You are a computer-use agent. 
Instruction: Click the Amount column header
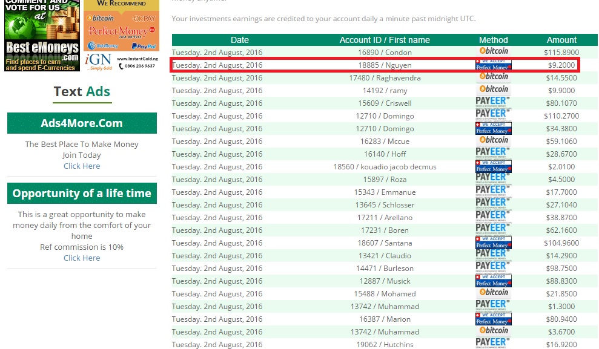point(561,40)
